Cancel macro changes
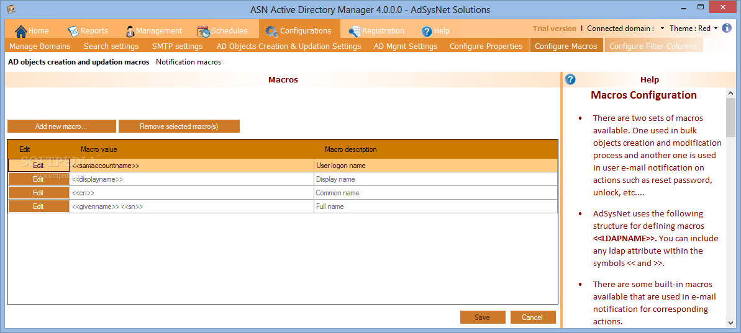Screen dimensions: 741x333 click(x=533, y=317)
